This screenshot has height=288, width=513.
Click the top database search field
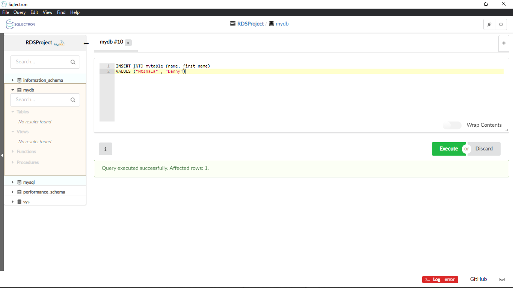[41, 62]
